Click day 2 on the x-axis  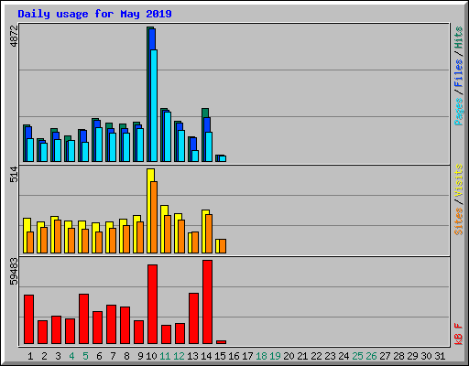[44, 356]
